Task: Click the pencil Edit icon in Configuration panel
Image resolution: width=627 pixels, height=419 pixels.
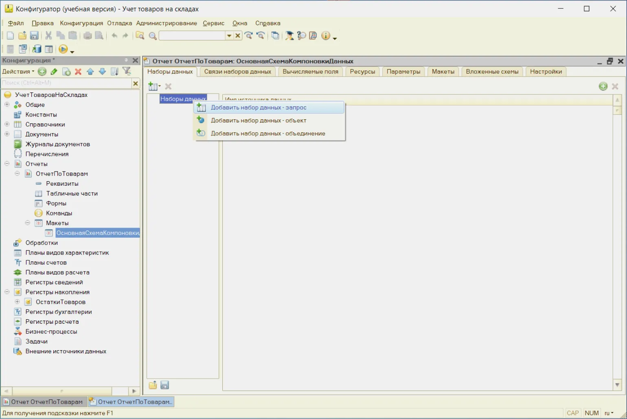Action: 54,72
